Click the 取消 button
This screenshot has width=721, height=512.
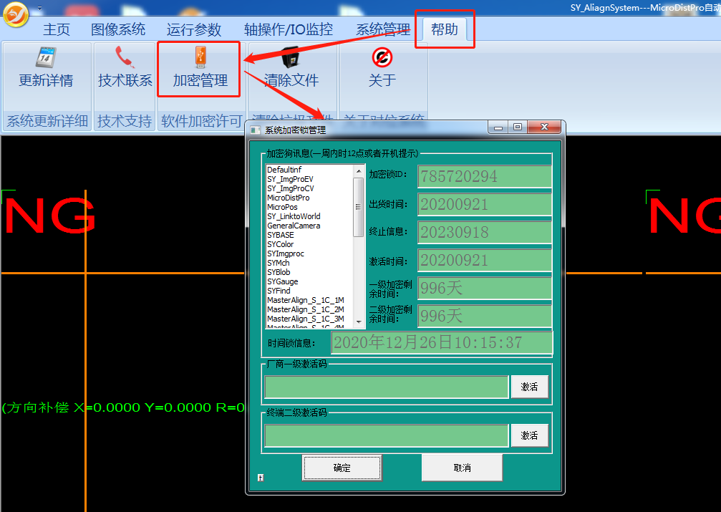(x=462, y=468)
